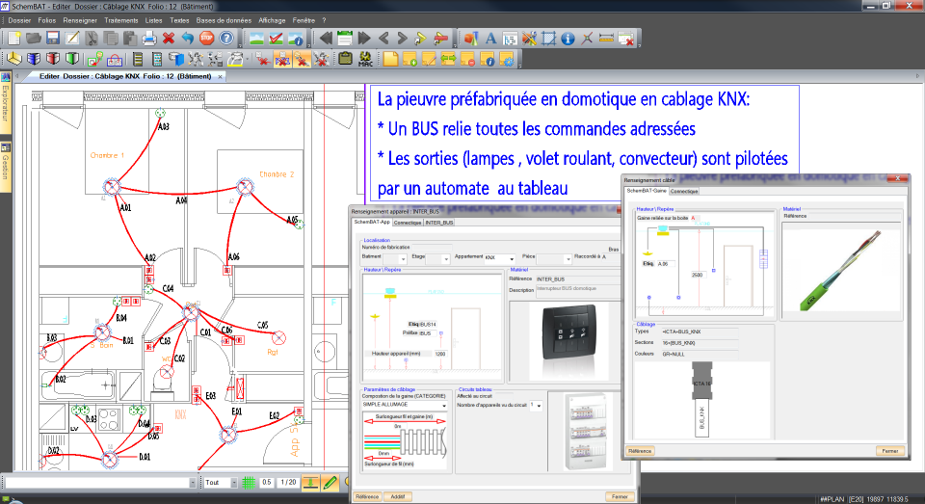
Task: Open help with the question mark icon
Action: [x=226, y=39]
